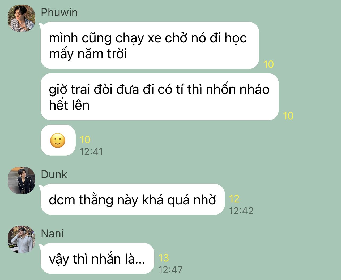Select the sender name Nani

pyautogui.click(x=52, y=234)
